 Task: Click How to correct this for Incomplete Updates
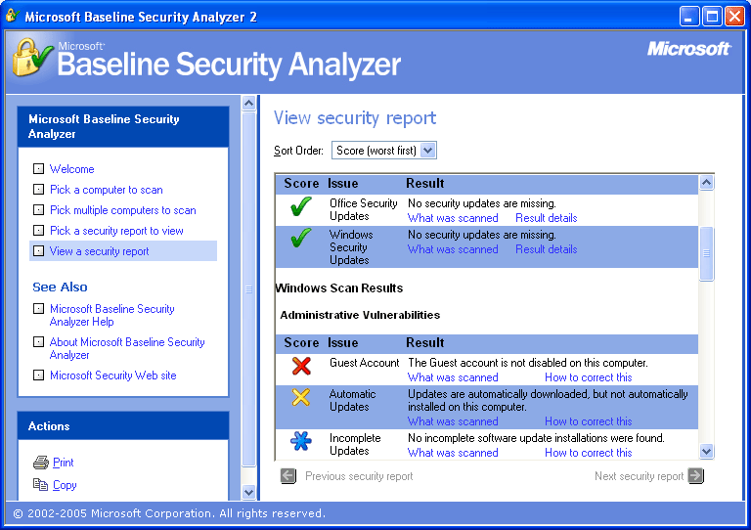pyautogui.click(x=589, y=453)
